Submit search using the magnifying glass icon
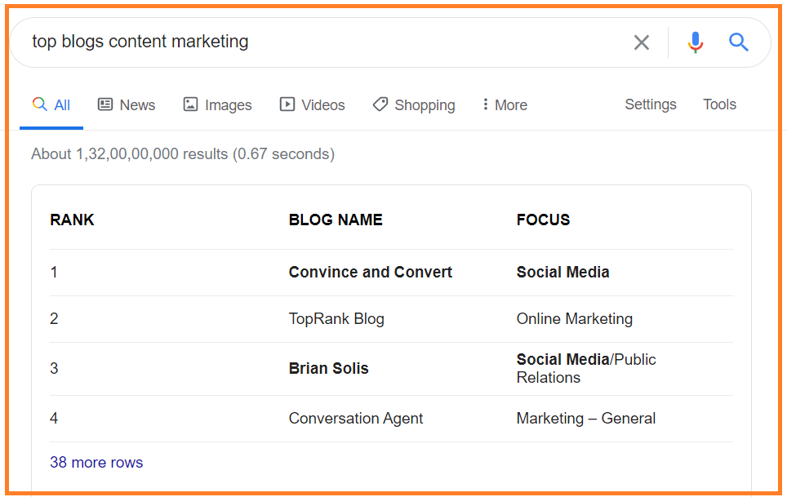Viewport: 787px width, 497px height. click(x=738, y=42)
